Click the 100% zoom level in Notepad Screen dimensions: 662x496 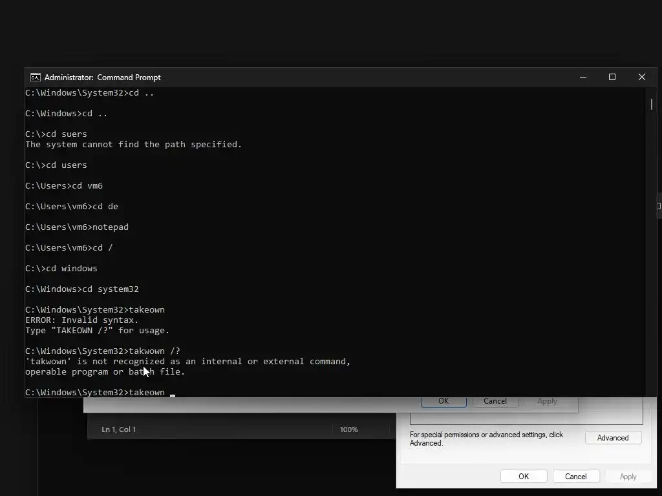(348, 429)
